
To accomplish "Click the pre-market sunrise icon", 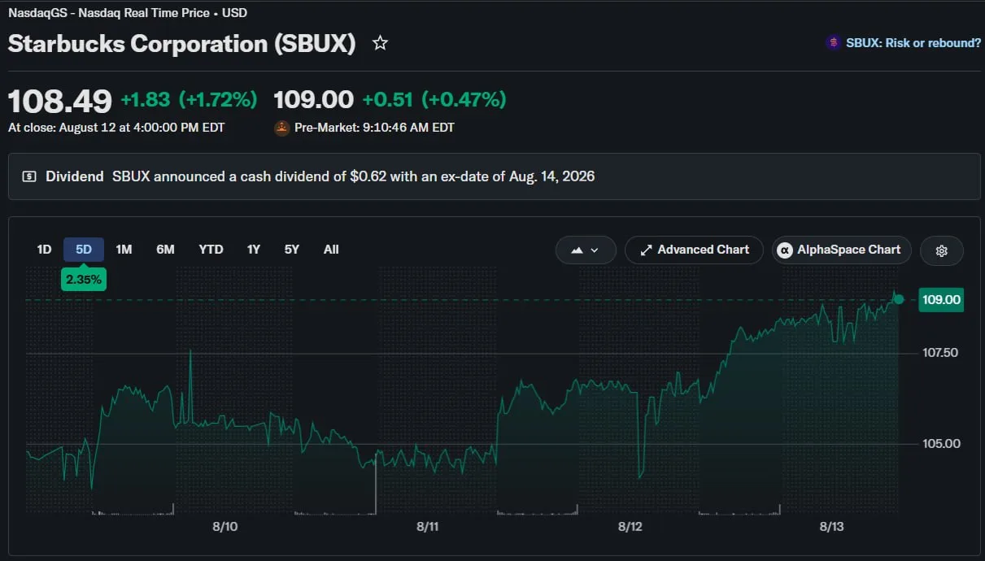I will (282, 128).
